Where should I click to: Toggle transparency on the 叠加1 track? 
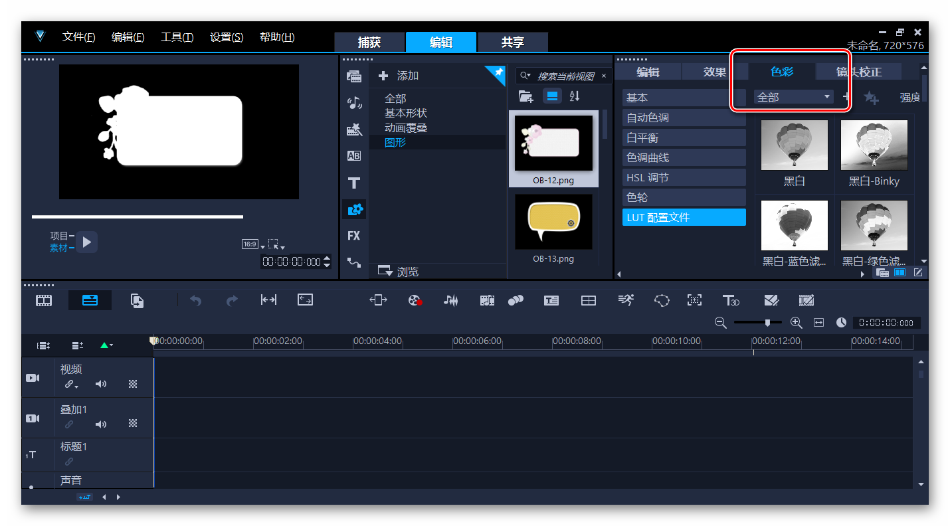(133, 424)
